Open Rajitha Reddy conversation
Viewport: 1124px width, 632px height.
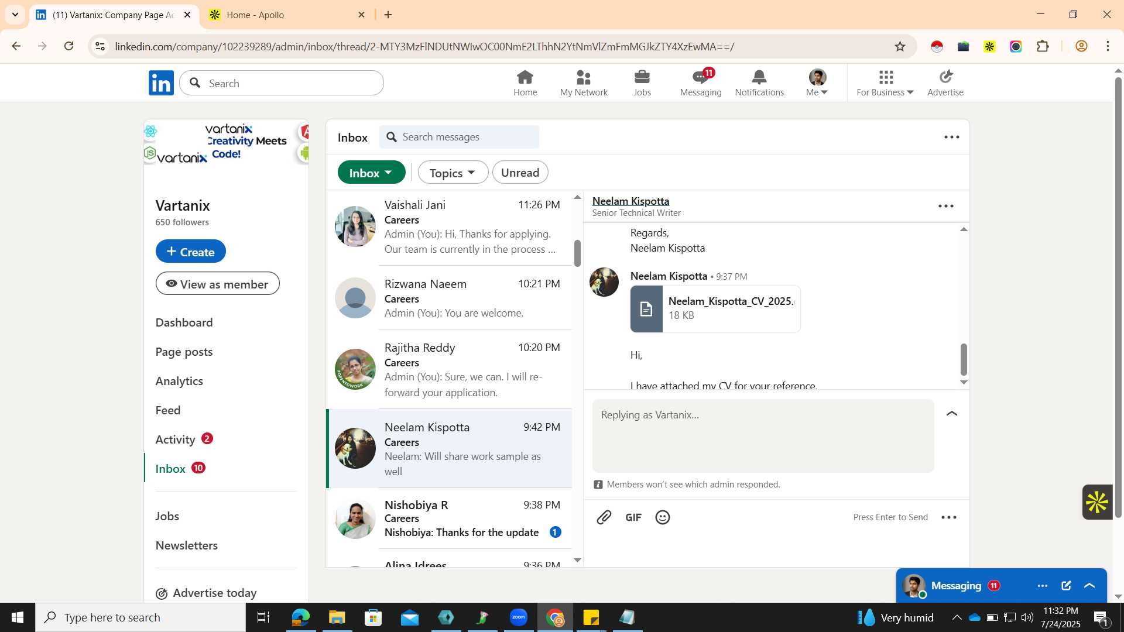(x=449, y=369)
